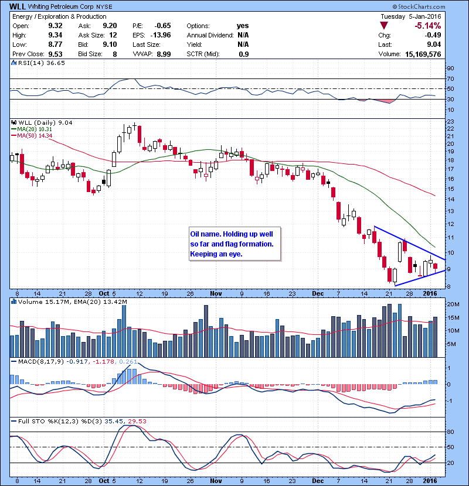469x486 pixels.
Task: Click the 'Nov' label below the price chart
Action: pyautogui.click(x=216, y=293)
